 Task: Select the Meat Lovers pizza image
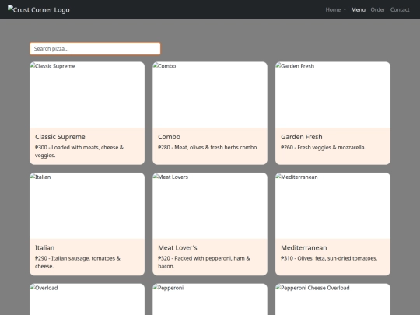(x=210, y=205)
